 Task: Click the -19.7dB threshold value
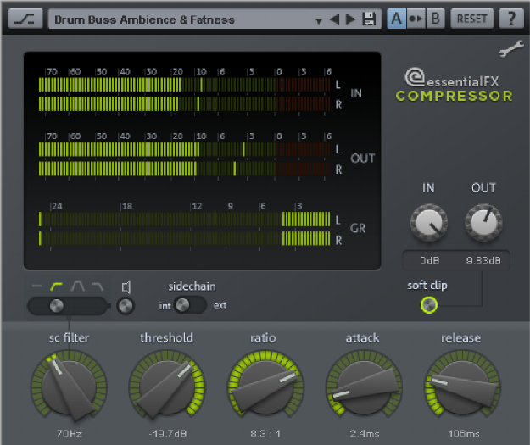point(168,433)
